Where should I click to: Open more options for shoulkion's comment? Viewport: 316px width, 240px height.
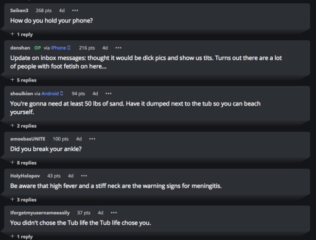click(x=108, y=93)
